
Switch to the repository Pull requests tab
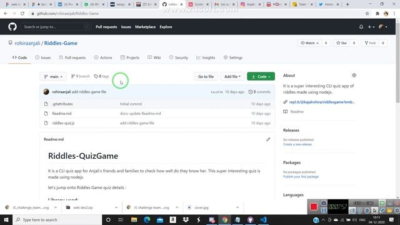[x=72, y=57]
